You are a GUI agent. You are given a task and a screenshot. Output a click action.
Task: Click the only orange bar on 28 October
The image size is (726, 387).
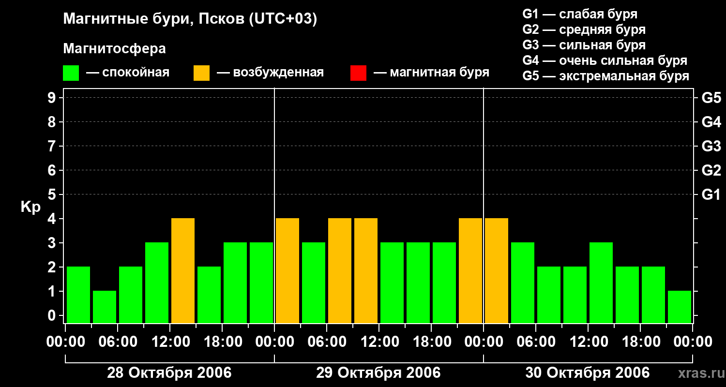click(x=183, y=270)
